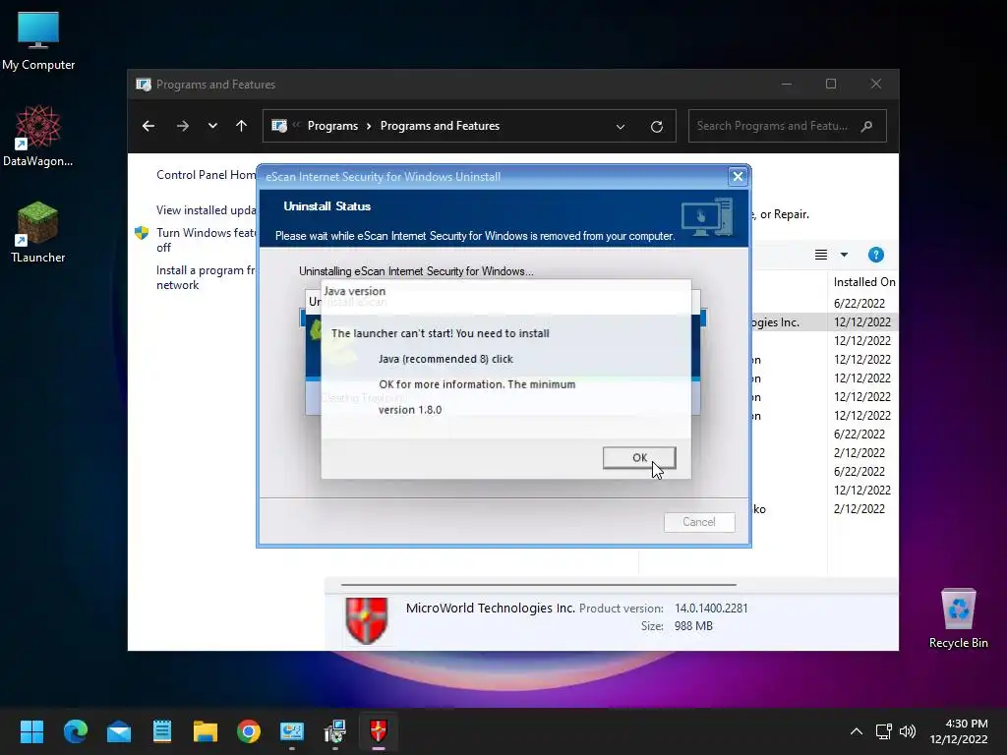Image resolution: width=1007 pixels, height=755 pixels.
Task: Open the DataWagon desktop shortcut
Action: point(38,136)
